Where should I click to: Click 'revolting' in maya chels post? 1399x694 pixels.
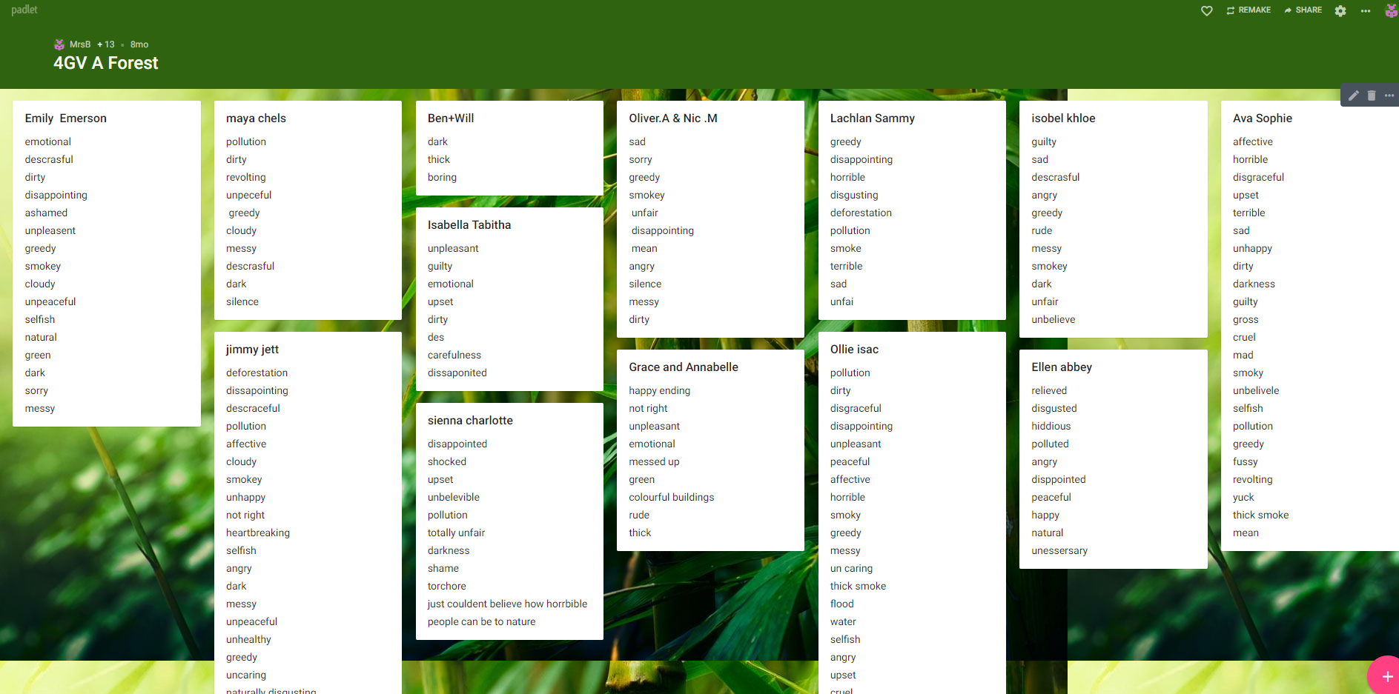click(246, 178)
